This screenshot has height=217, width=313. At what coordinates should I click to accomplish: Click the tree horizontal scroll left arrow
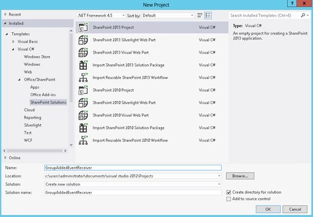click(4, 151)
